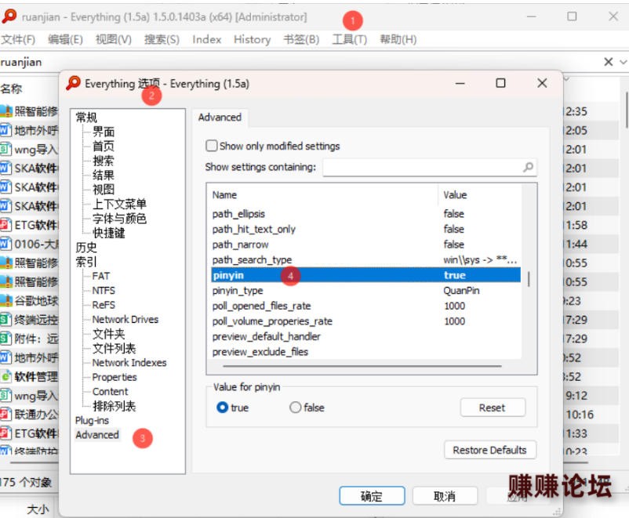Image resolution: width=629 pixels, height=518 pixels.
Task: Select NTFS in the options tree
Action: (x=104, y=290)
